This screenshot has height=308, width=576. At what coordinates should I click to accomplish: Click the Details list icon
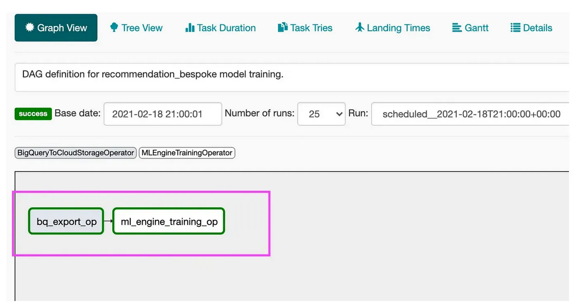tap(515, 28)
